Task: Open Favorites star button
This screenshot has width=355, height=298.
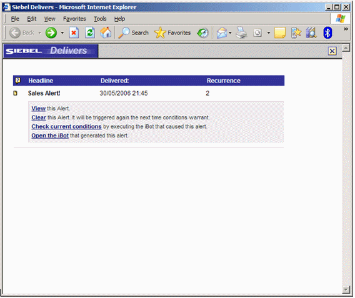Action: [x=172, y=33]
